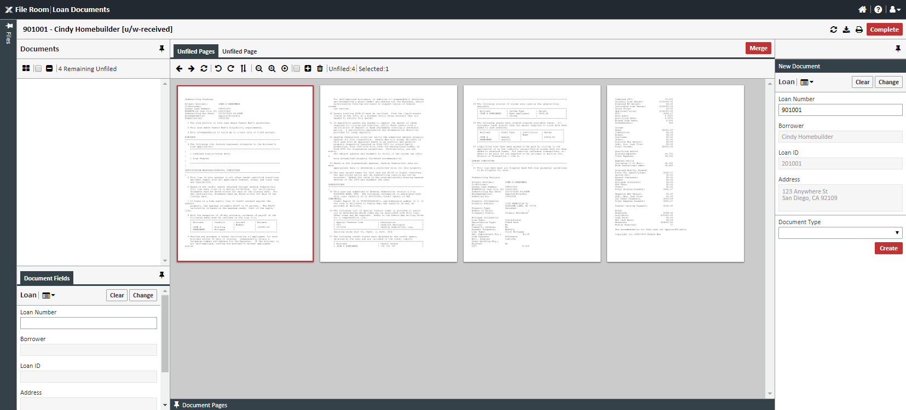Expand the user account menu

pyautogui.click(x=895, y=9)
